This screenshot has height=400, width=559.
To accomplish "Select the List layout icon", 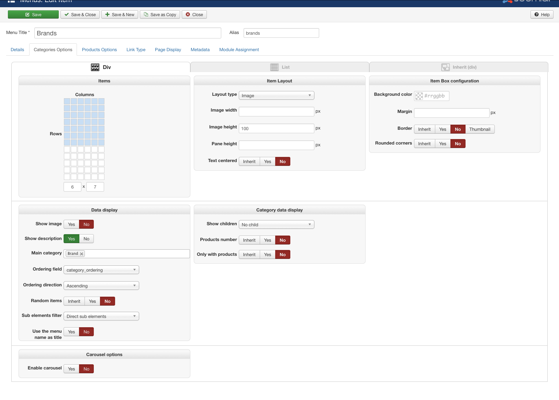I will (x=274, y=67).
